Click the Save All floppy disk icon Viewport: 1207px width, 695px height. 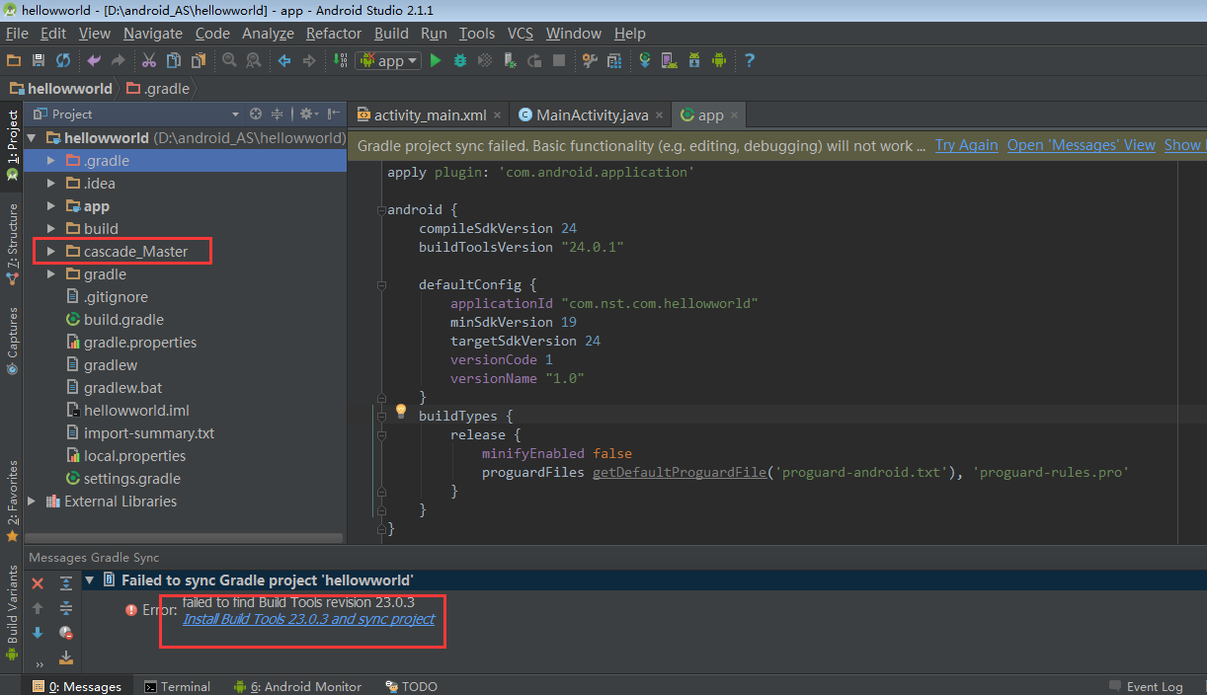point(39,61)
